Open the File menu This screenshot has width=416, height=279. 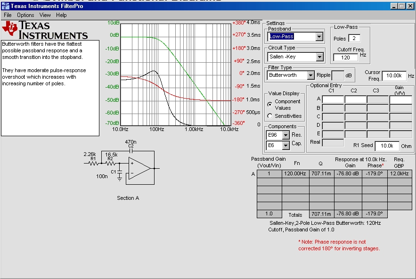coord(8,15)
